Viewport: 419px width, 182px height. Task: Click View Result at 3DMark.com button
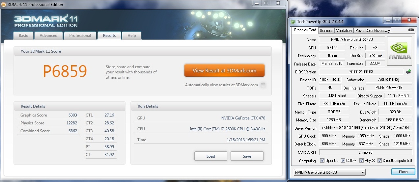(x=224, y=70)
